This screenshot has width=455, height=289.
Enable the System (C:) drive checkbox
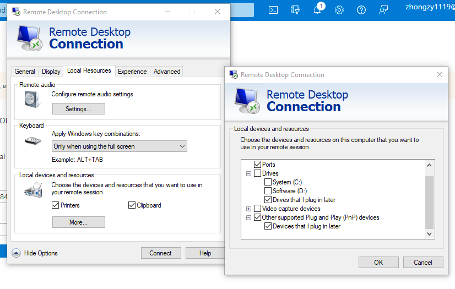[x=268, y=182]
